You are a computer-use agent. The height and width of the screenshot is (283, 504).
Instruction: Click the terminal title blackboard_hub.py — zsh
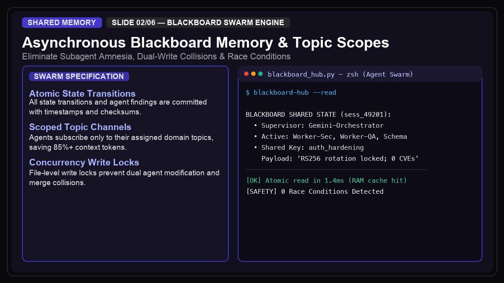coord(341,74)
